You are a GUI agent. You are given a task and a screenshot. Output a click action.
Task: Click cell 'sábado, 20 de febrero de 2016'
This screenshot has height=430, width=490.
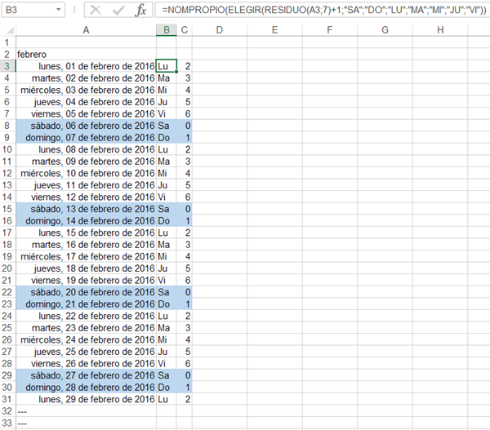[86, 292]
